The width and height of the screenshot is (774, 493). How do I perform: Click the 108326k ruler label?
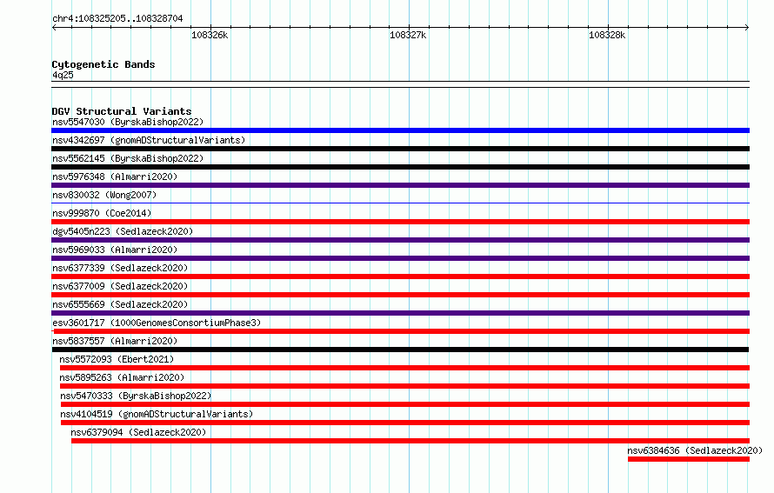[210, 35]
